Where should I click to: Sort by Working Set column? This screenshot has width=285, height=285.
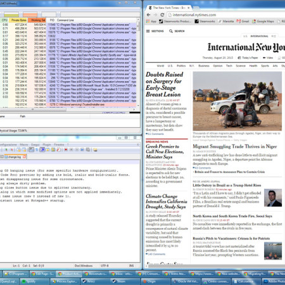point(37,20)
